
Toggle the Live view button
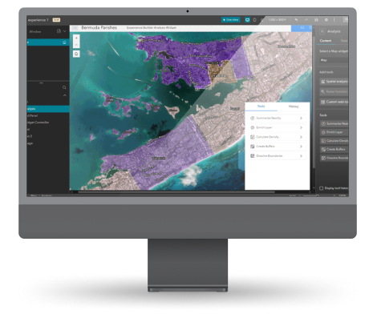(231, 20)
